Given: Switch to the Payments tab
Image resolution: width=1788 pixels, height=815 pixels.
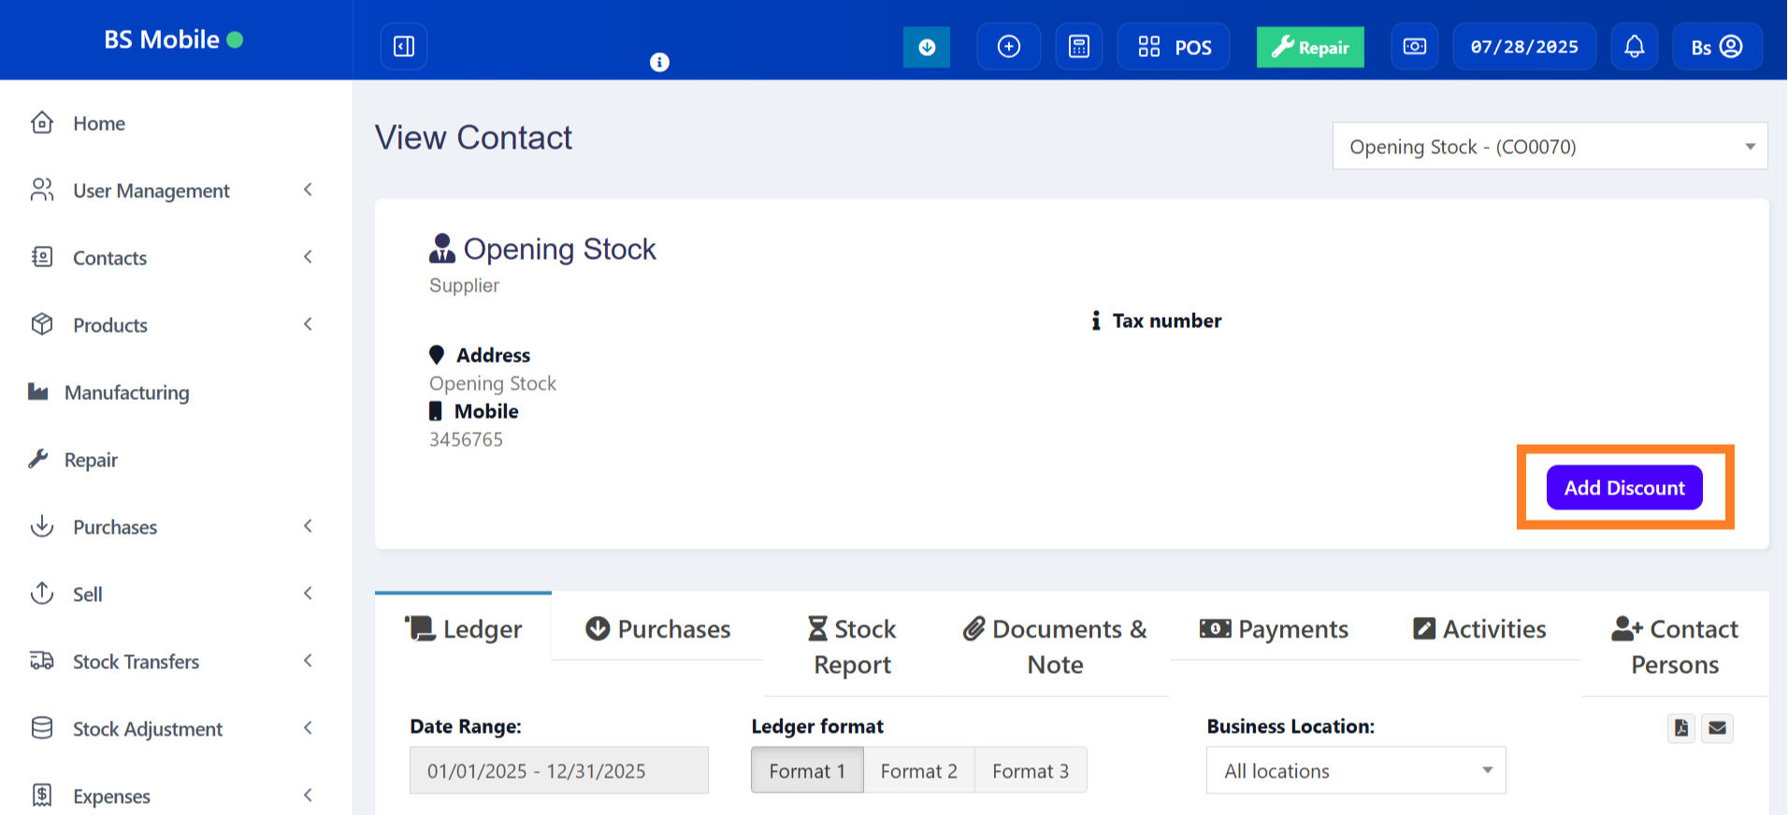Looking at the screenshot, I should [1274, 629].
